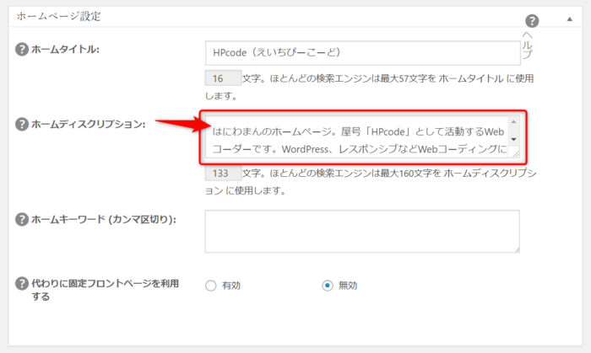Open the top-right ヘルプ question mark icon
Viewport: 591px width, 353px height.
(x=532, y=21)
